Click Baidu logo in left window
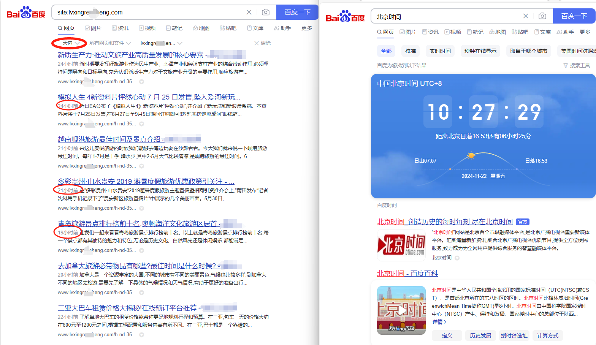Screen dimensions: 596x345 point(26,13)
